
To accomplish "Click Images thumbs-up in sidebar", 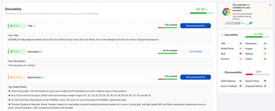I will point(265,49).
